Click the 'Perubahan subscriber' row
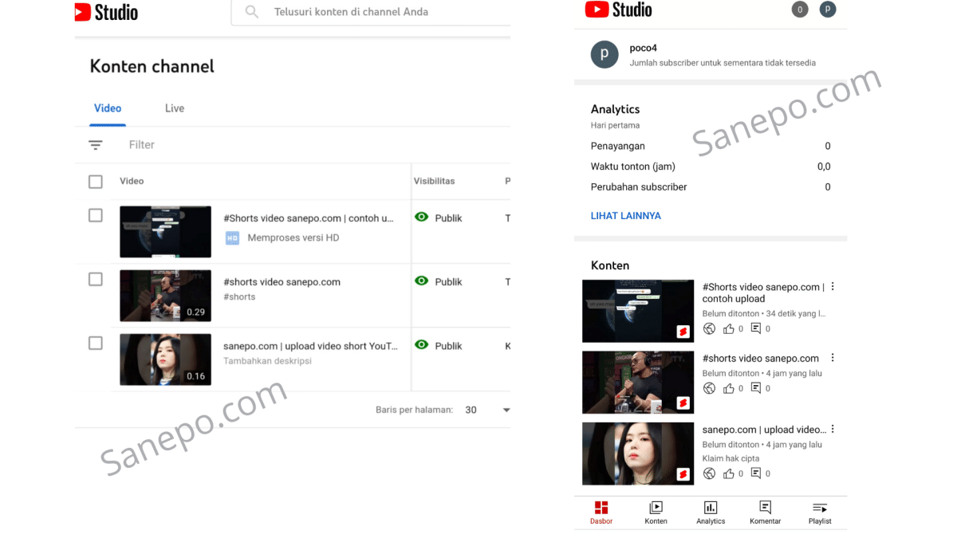Viewport: 957px width, 538px height. [x=711, y=187]
